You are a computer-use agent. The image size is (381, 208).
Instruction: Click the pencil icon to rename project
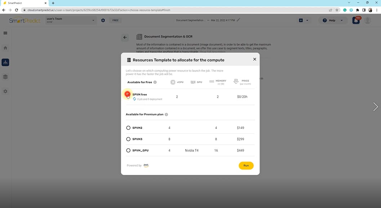point(238,20)
